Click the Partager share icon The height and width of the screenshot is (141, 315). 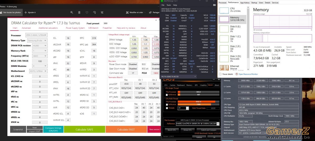pyautogui.click(x=150, y=12)
